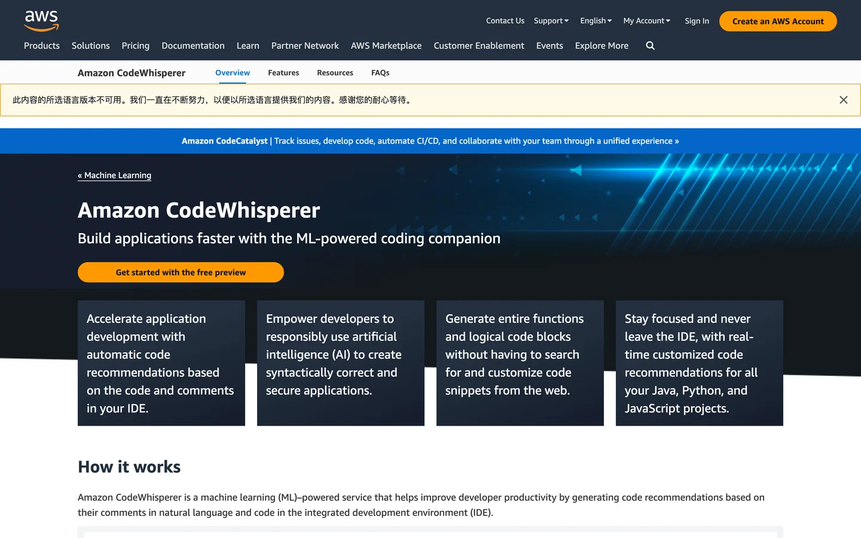Open Documentation menu item
The image size is (861, 538).
click(x=193, y=45)
